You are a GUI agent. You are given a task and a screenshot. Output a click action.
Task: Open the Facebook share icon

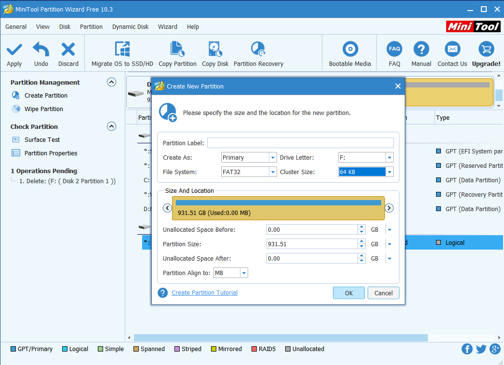pyautogui.click(x=467, y=349)
